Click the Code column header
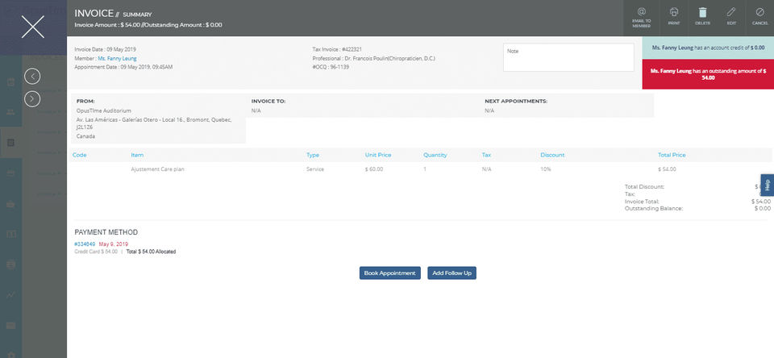This screenshot has height=358, width=774. tap(80, 155)
